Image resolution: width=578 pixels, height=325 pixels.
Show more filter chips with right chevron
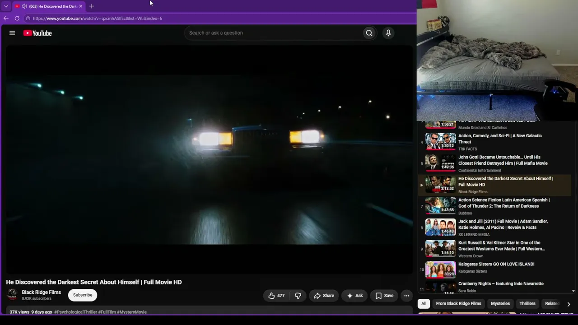(569, 304)
